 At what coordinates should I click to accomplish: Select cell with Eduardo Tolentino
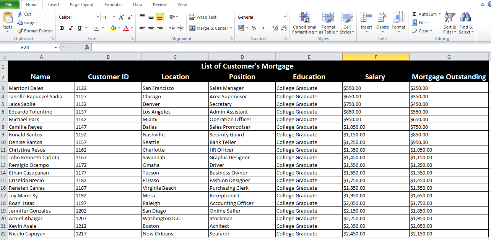point(41,112)
